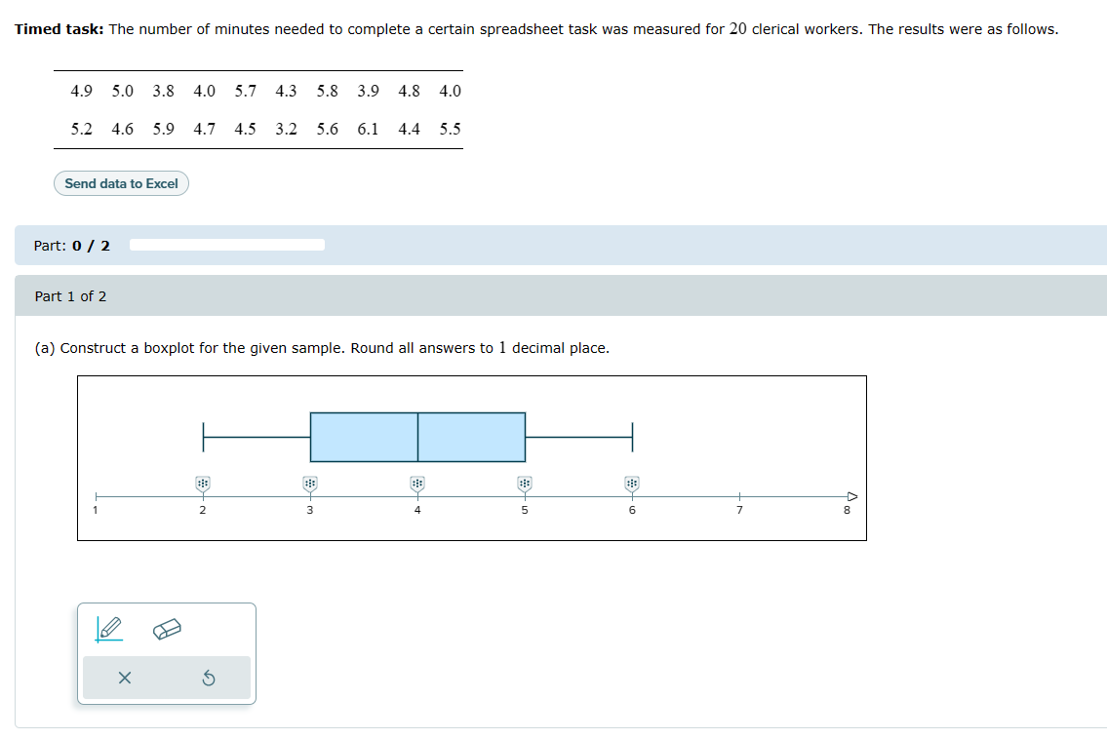Click the progress bar next to Part 0/2
Viewport: 1107px width, 739px height.
(226, 245)
